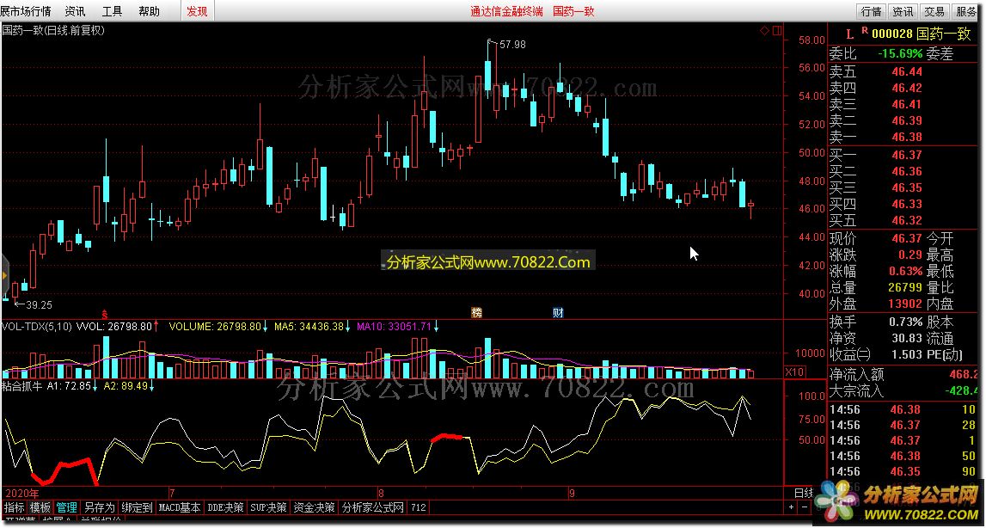The image size is (986, 528).
Task: Click the VOLUME down arrow indicator
Action: tap(265, 326)
